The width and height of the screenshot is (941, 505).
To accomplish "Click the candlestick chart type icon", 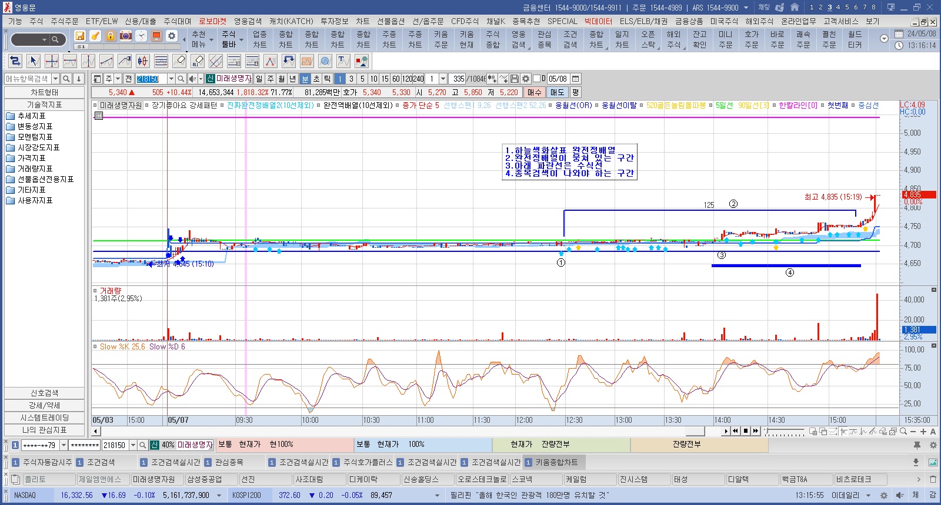I will click(142, 61).
